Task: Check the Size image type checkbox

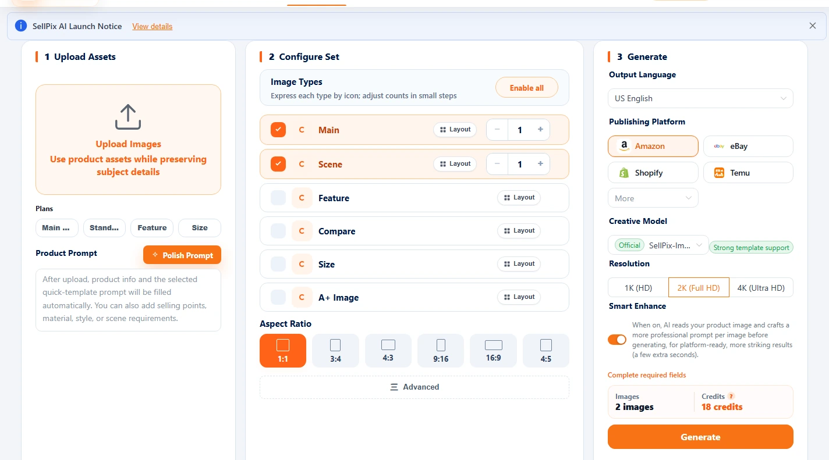Action: pyautogui.click(x=278, y=265)
